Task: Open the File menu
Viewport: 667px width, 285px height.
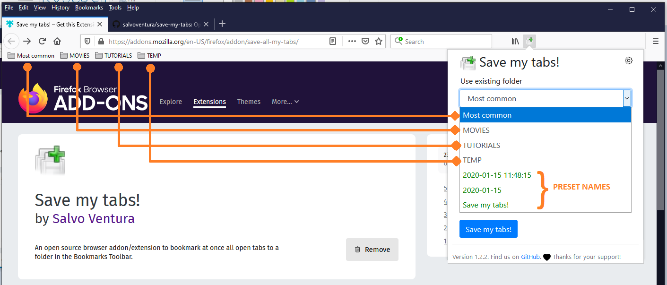Action: 9,8
